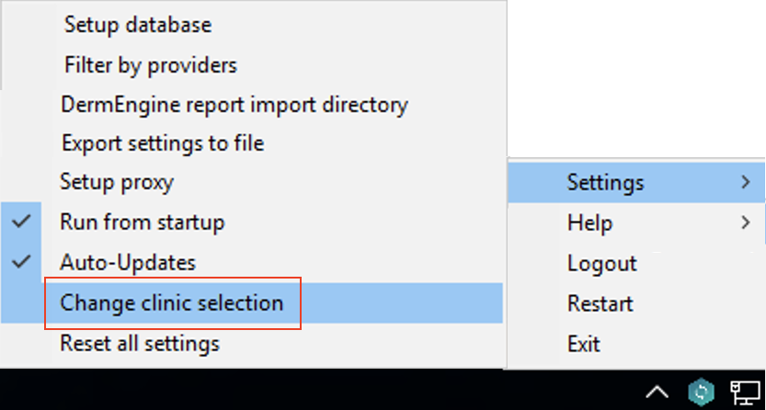
Task: Select Export settings to file
Action: point(162,143)
